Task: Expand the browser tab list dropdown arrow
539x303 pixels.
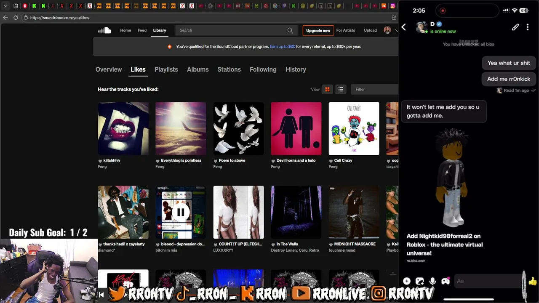Action: pyautogui.click(x=5, y=6)
